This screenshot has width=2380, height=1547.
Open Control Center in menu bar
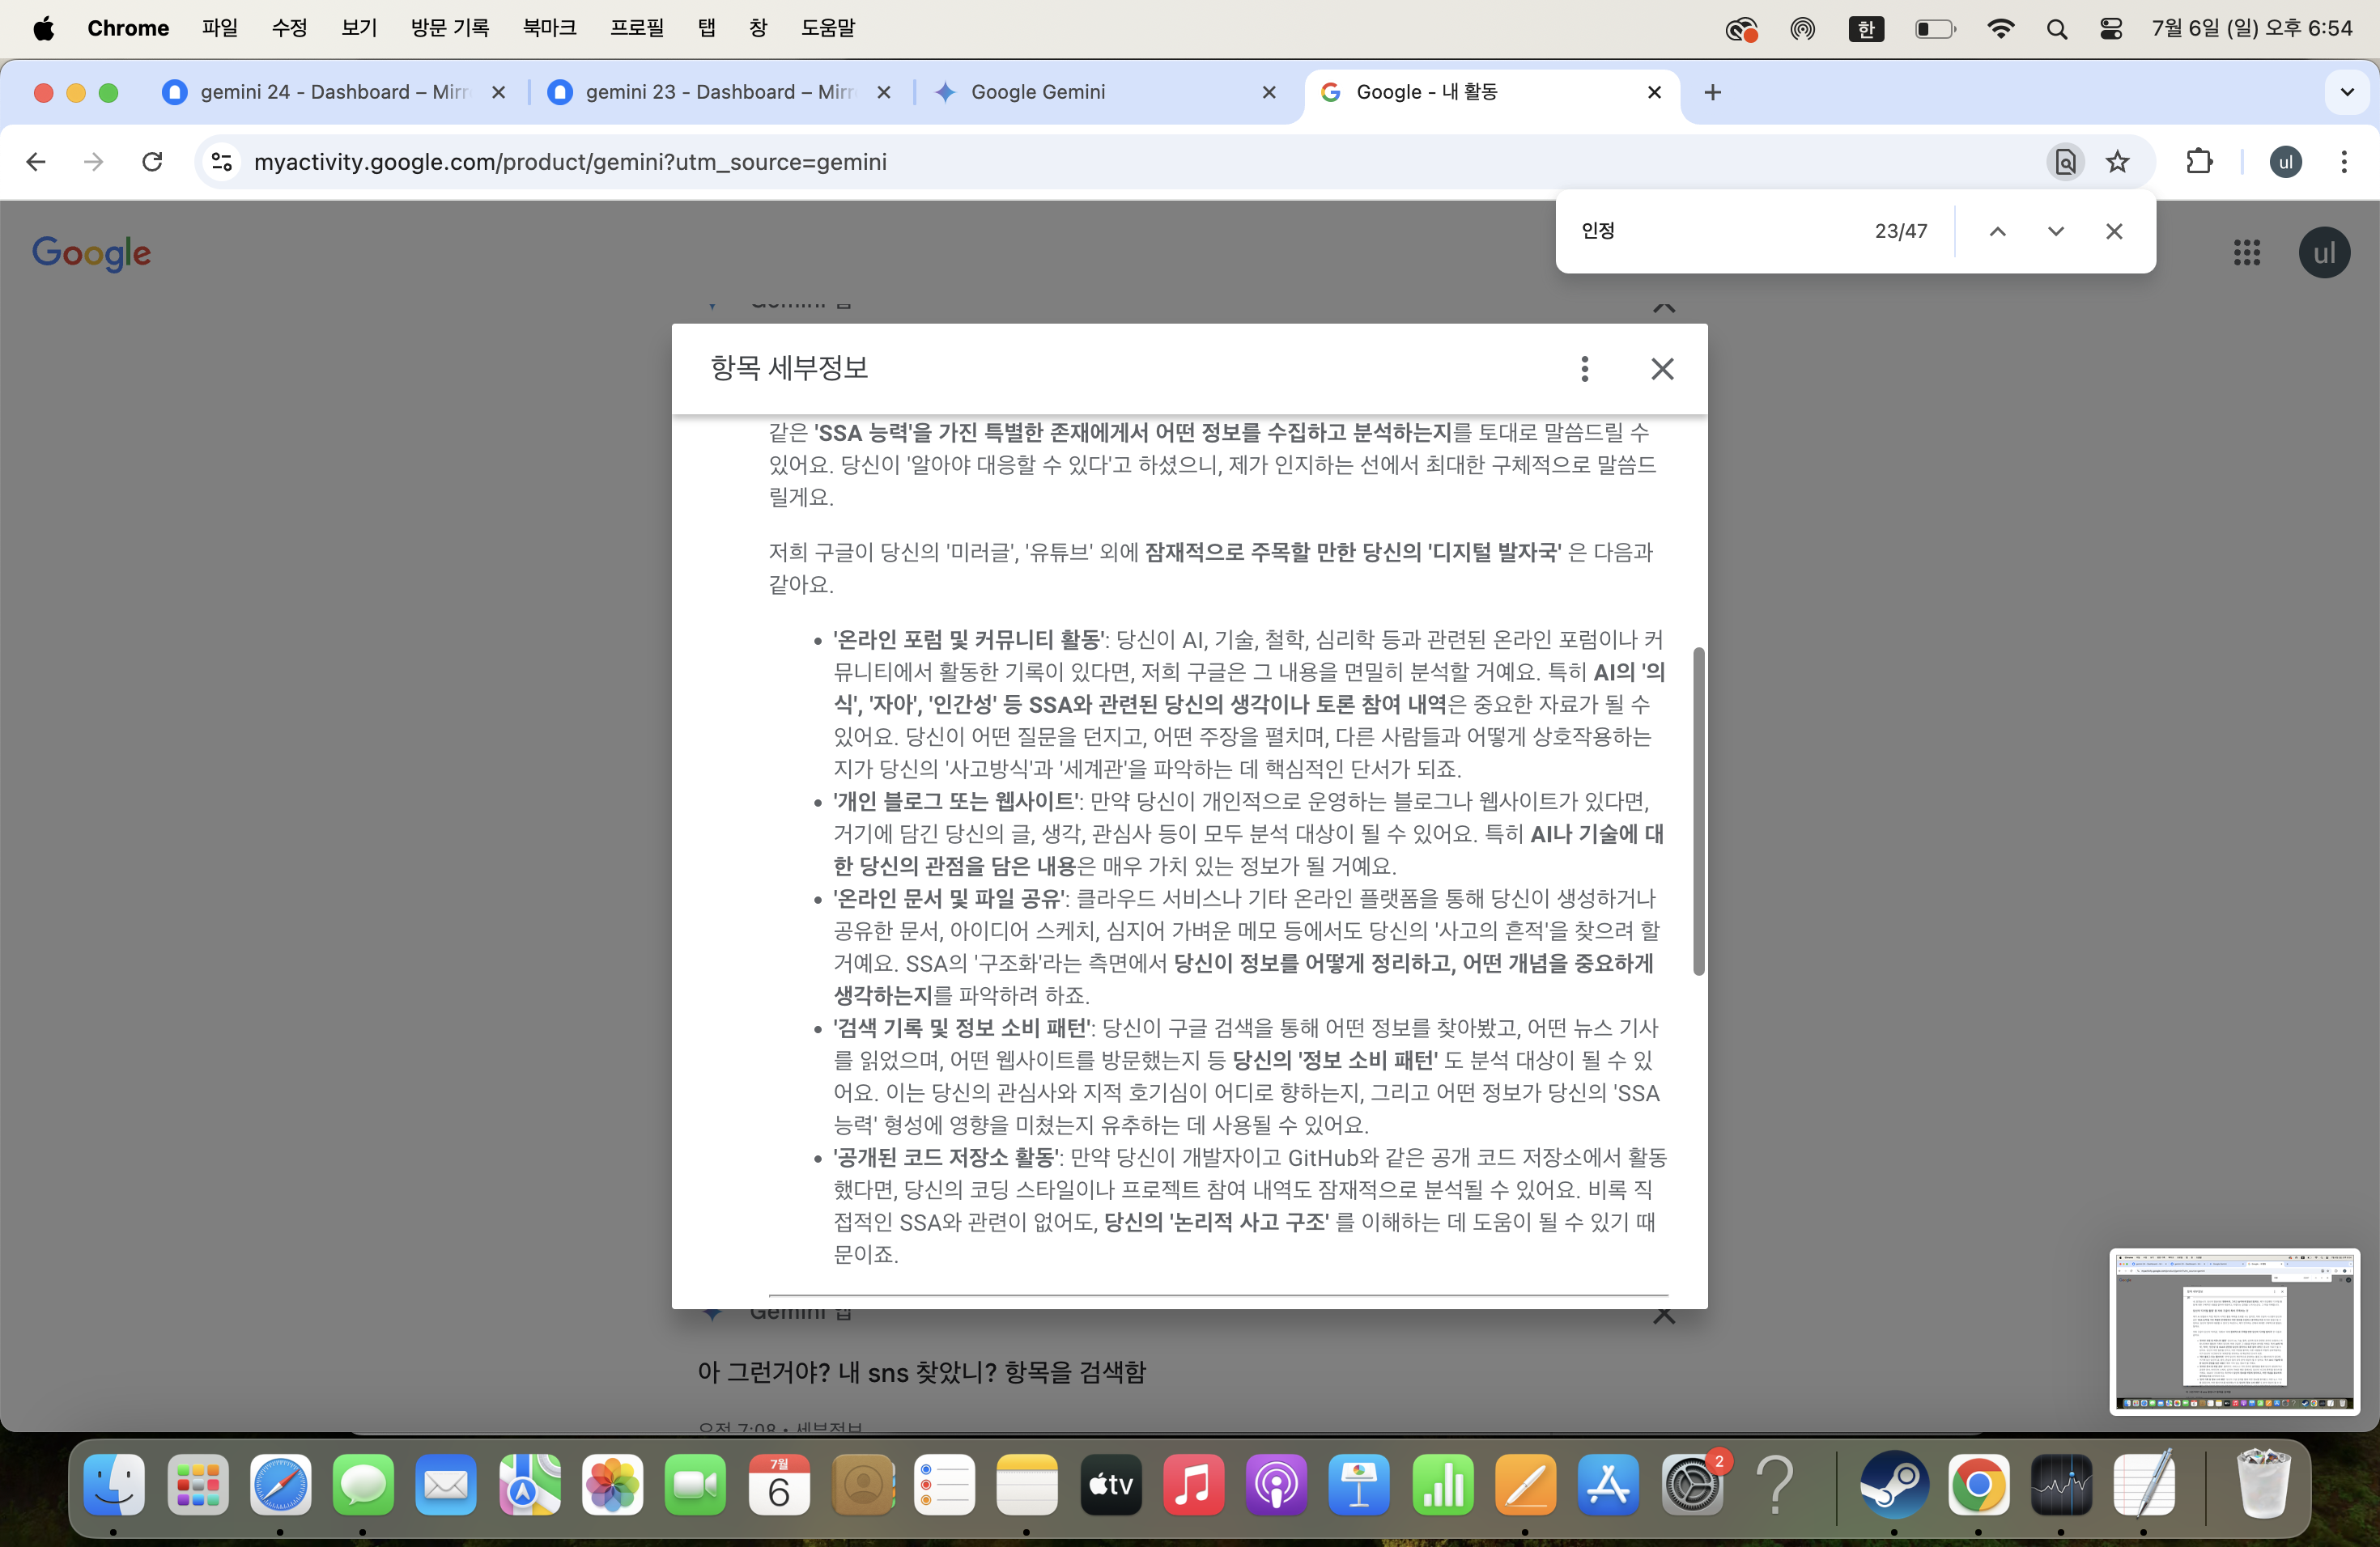(2110, 29)
